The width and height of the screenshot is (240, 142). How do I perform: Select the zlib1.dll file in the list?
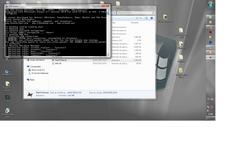pyautogui.click(x=58, y=63)
